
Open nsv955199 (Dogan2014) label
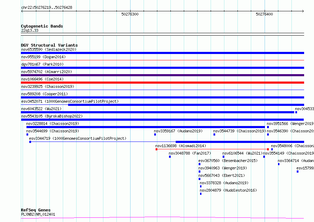pyautogui.click(x=43, y=57)
